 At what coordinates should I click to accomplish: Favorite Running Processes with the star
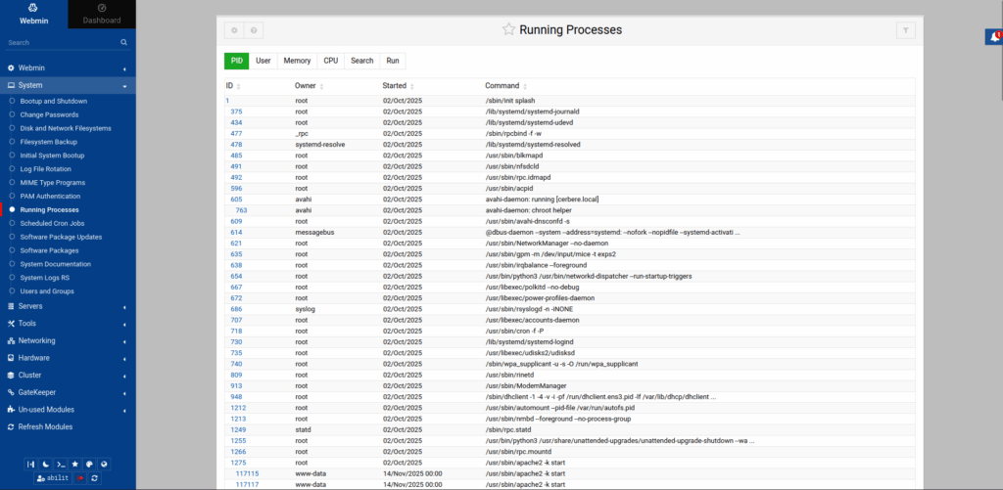(x=508, y=29)
